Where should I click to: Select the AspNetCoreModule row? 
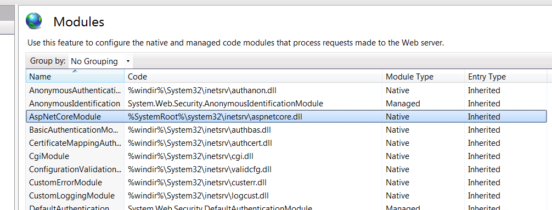pos(286,116)
